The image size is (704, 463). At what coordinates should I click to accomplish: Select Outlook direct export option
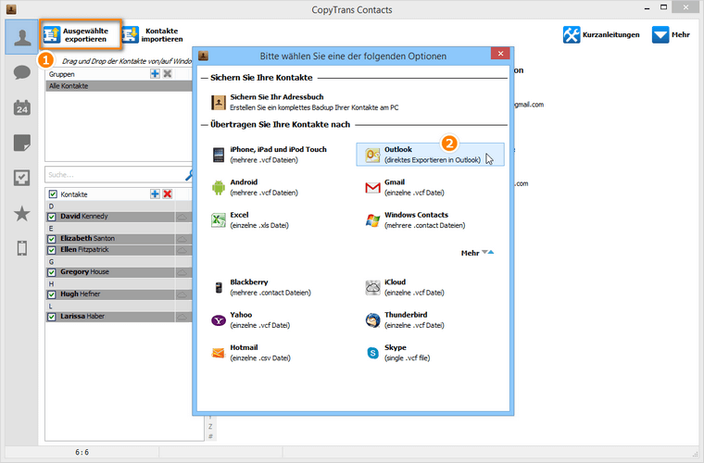[430, 155]
